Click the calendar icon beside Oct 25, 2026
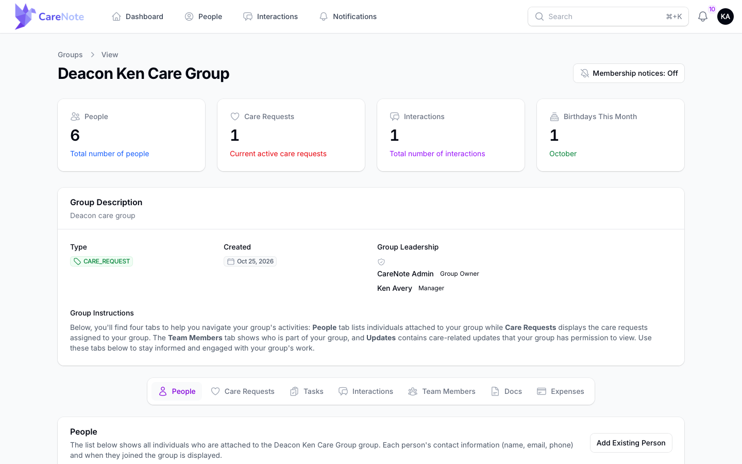The width and height of the screenshot is (742, 464). 231,261
